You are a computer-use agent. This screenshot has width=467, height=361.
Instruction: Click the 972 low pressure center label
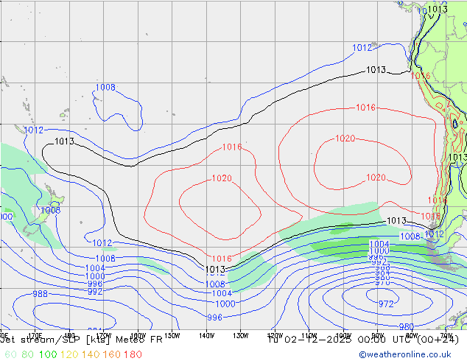point(386,304)
